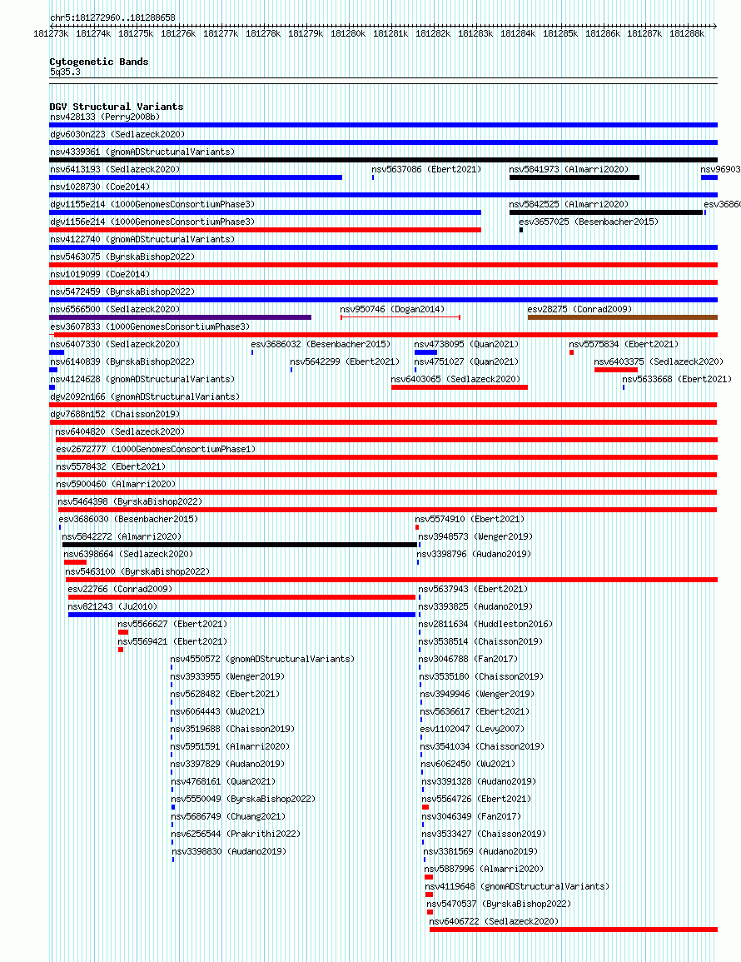
Task: Click the red nsv6398664 (Sedlazeck2020) bar
Action: click(x=75, y=562)
